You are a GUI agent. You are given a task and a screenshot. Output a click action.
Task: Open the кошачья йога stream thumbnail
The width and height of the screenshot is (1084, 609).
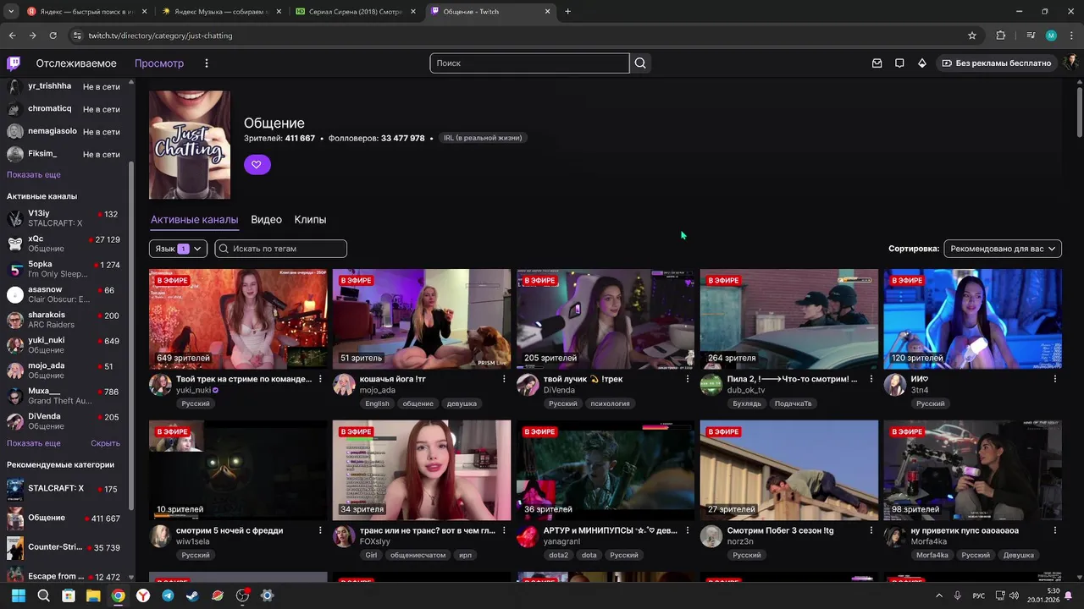click(422, 319)
